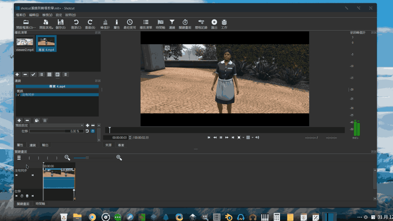Viewport: 393px width, 221px height.
Task: Open the 說明 menu
Action: pos(70,15)
